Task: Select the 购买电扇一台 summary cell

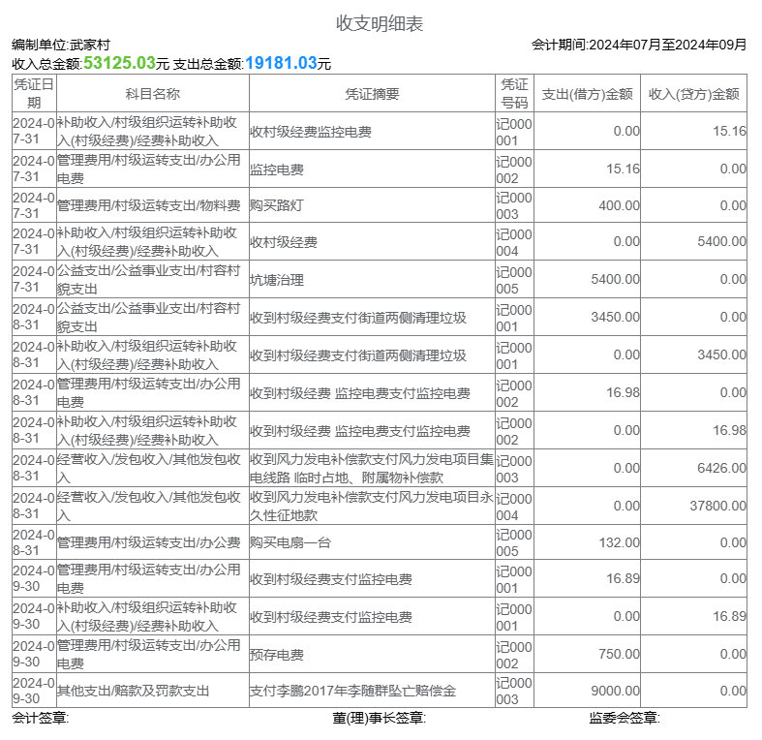Action: coord(290,542)
